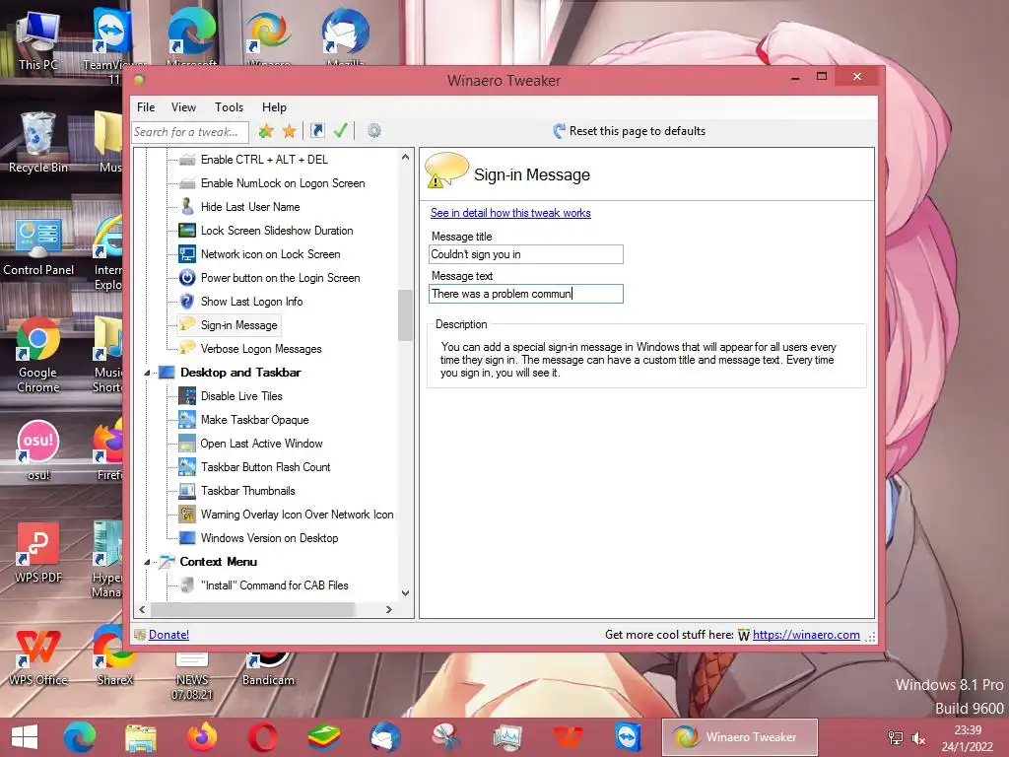Select the Desktop and Taskbar category
The height and width of the screenshot is (757, 1009).
click(x=240, y=372)
